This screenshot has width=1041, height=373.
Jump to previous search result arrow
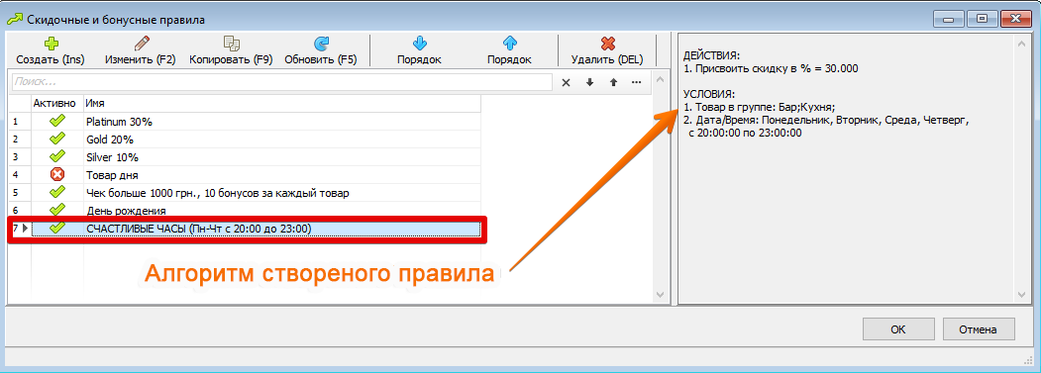(x=613, y=82)
